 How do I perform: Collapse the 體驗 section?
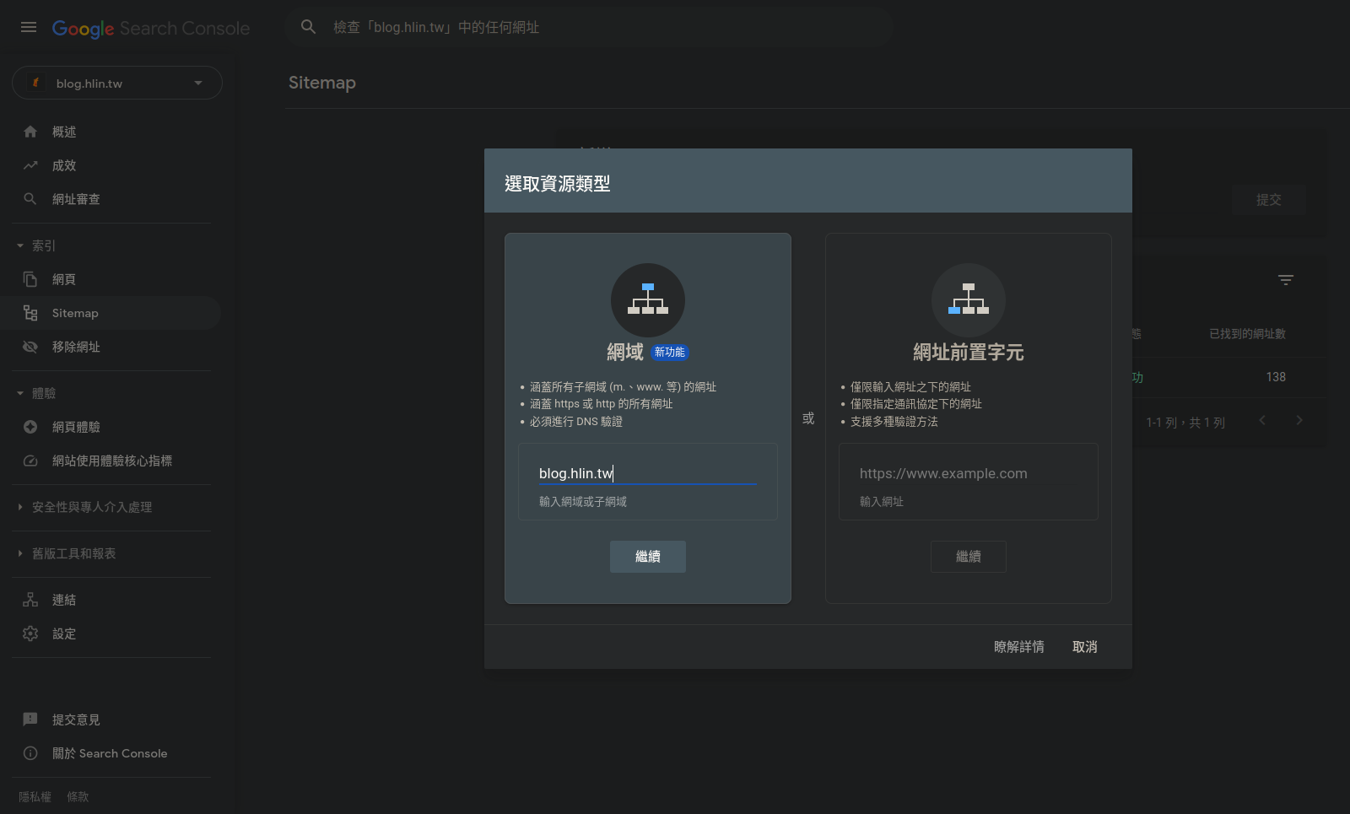point(20,393)
